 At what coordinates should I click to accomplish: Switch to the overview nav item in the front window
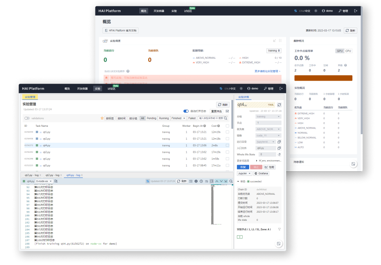(x=67, y=88)
